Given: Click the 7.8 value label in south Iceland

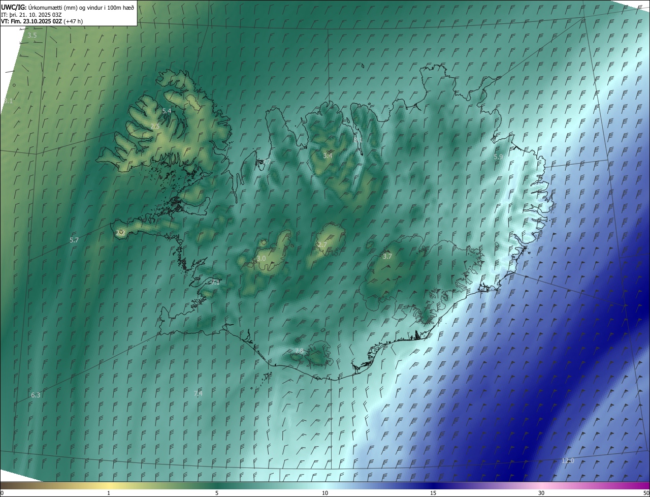Looking at the screenshot, I should click(x=299, y=351).
